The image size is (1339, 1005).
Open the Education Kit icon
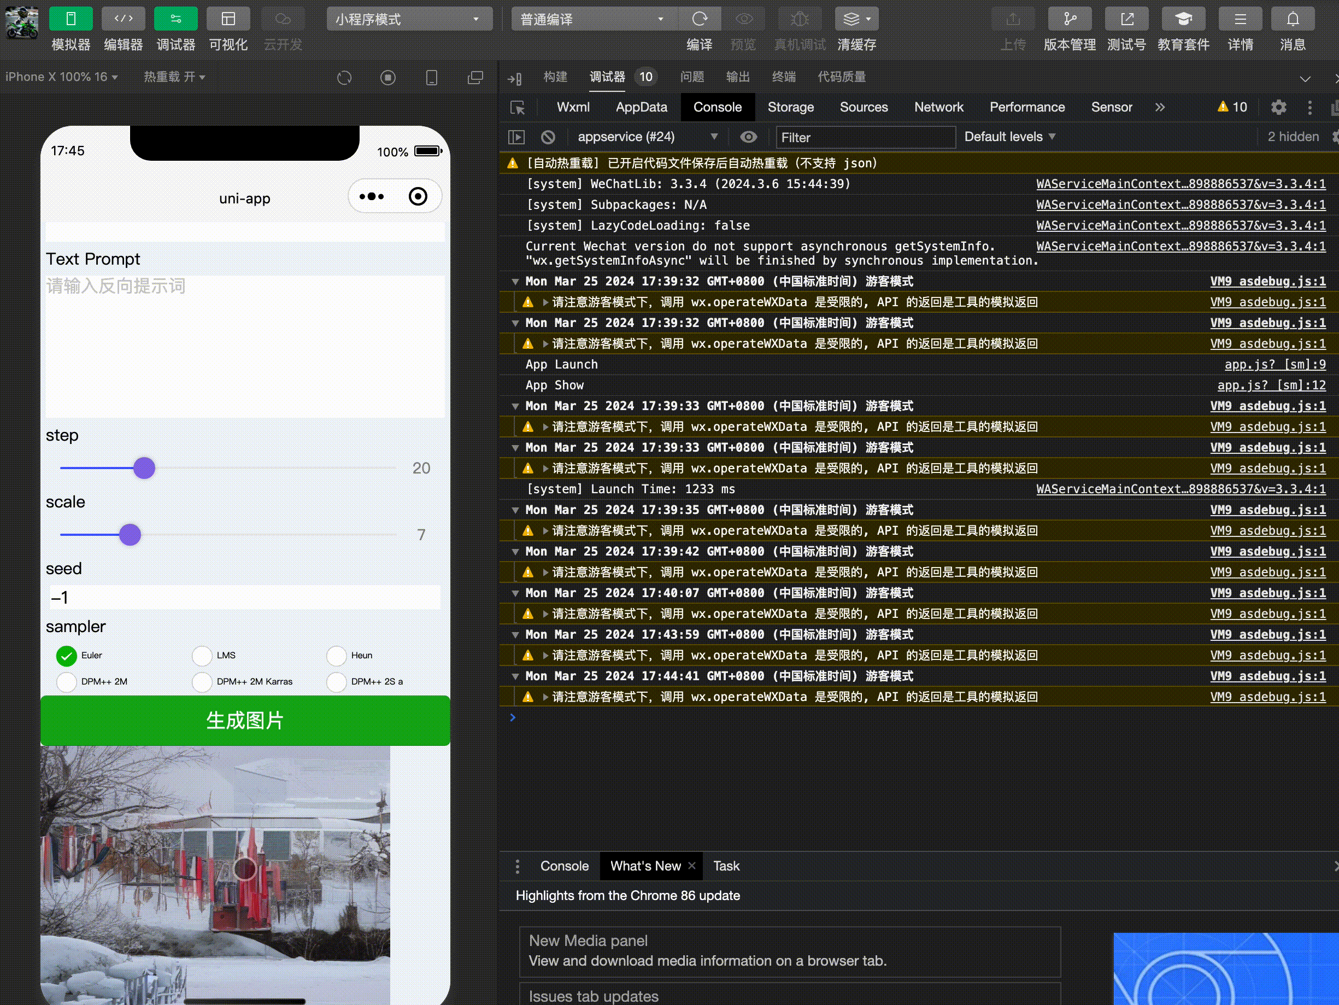click(x=1183, y=19)
